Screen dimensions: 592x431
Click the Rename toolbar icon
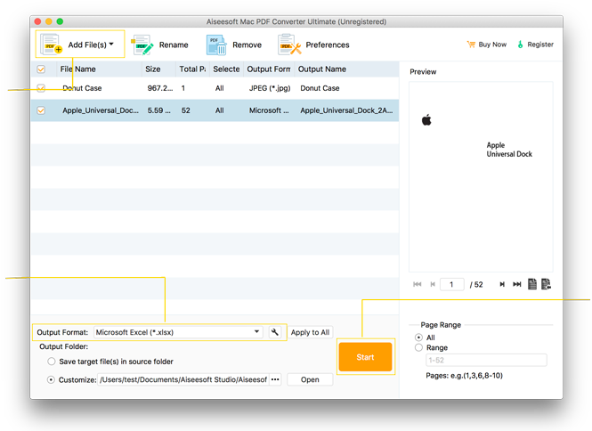click(x=142, y=45)
